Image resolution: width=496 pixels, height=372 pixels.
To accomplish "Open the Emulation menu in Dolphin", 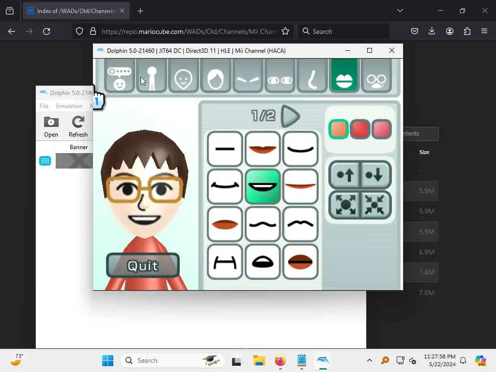I will pyautogui.click(x=69, y=106).
